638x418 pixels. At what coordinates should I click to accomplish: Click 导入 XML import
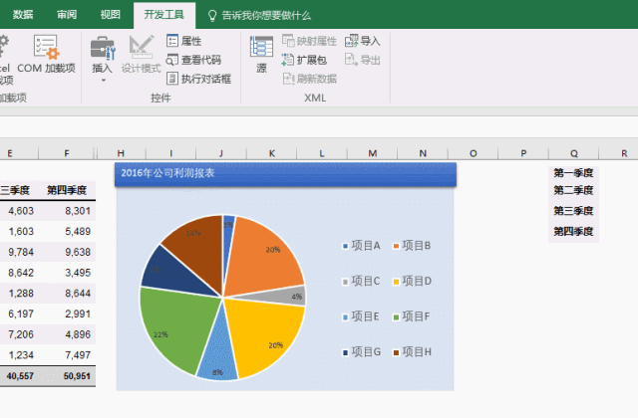(362, 41)
